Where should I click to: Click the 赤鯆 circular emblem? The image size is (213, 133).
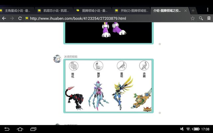click(x=144, y=66)
